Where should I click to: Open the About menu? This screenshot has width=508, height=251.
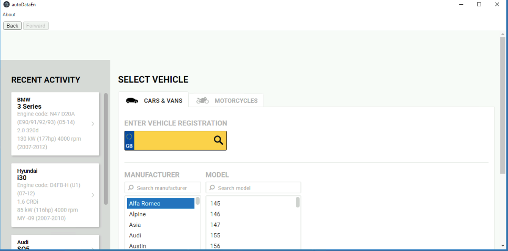pyautogui.click(x=9, y=15)
